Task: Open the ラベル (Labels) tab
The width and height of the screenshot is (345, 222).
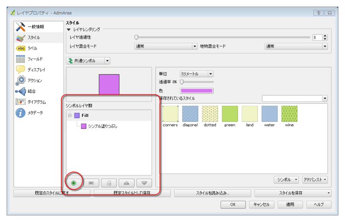Action: (38, 48)
